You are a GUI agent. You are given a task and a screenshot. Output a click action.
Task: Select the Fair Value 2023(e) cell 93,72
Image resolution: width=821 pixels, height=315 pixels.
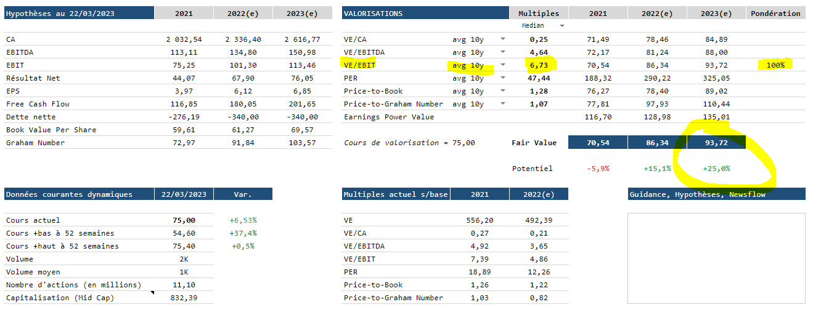(x=716, y=143)
